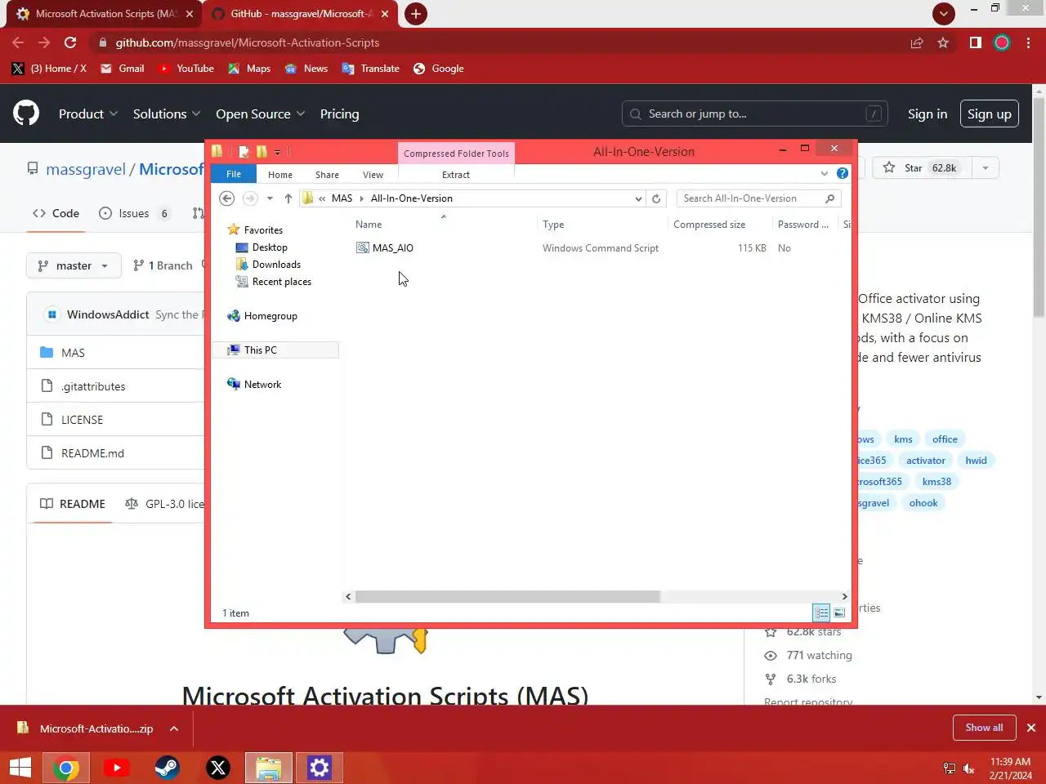
Task: Switch to the Share ribbon tab
Action: [327, 175]
